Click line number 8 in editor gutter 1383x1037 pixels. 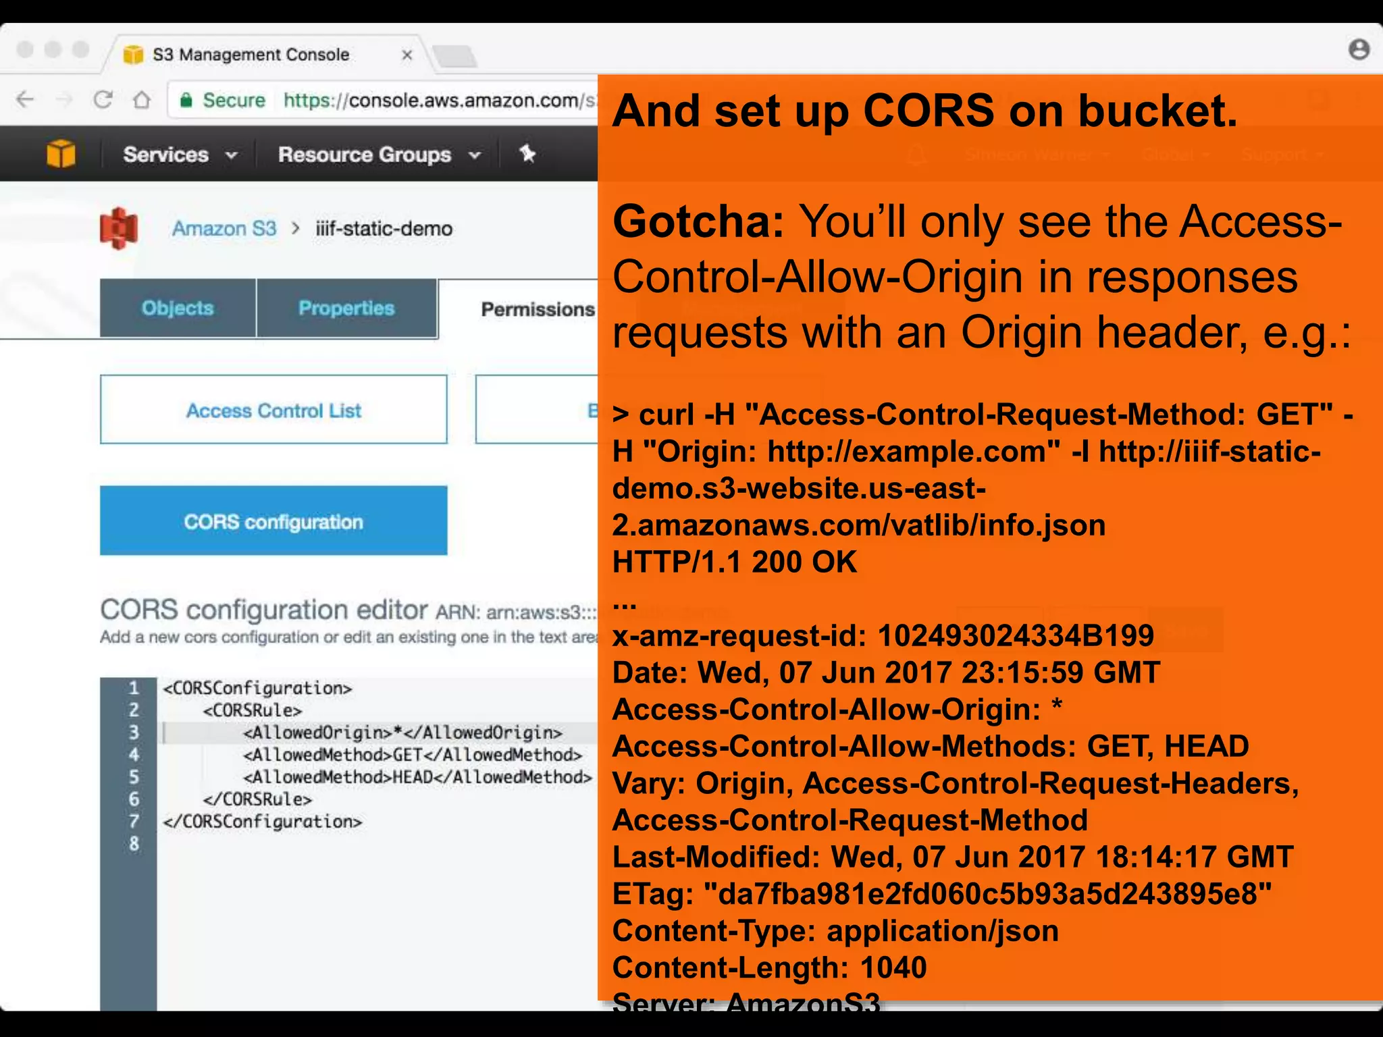134,844
